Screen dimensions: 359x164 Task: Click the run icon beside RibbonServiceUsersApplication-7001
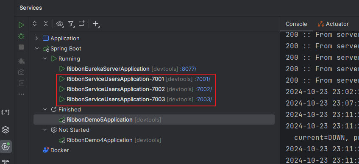point(62,79)
